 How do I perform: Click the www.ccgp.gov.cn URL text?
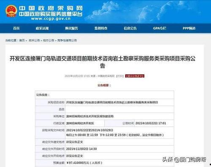click(51, 19)
